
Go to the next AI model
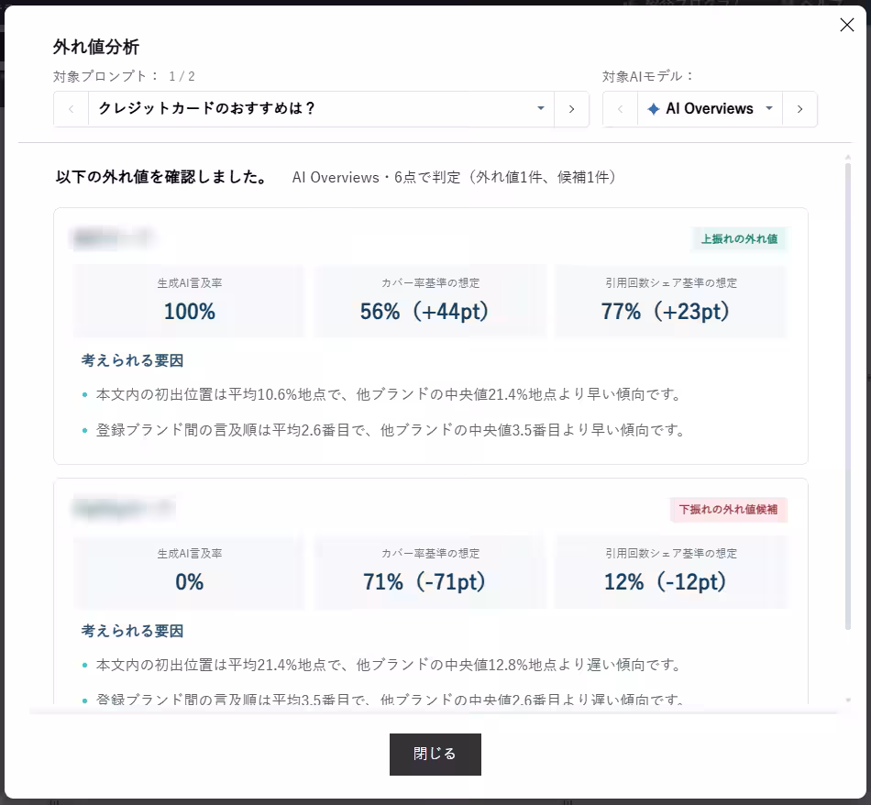point(799,109)
